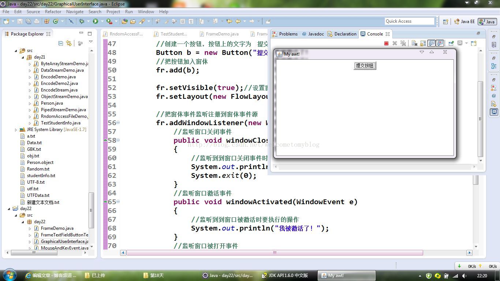Go back with the yellow left arrow
The image size is (500, 281).
(238, 21)
